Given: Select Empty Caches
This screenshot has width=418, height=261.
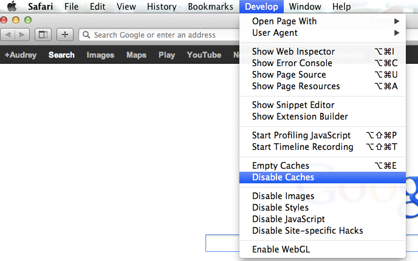Looking at the screenshot, I should [323, 166].
